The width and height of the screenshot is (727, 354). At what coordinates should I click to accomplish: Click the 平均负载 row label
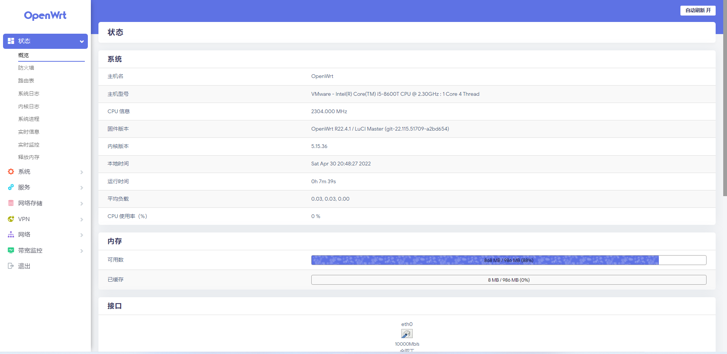[x=118, y=199]
